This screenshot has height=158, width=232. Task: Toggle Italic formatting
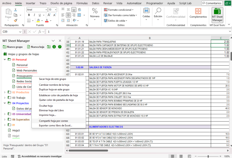click(x=34, y=15)
